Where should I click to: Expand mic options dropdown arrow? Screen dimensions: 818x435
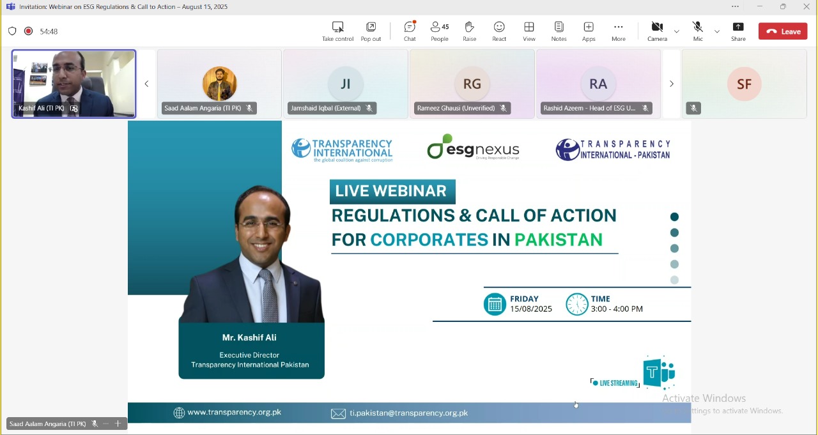(x=718, y=31)
